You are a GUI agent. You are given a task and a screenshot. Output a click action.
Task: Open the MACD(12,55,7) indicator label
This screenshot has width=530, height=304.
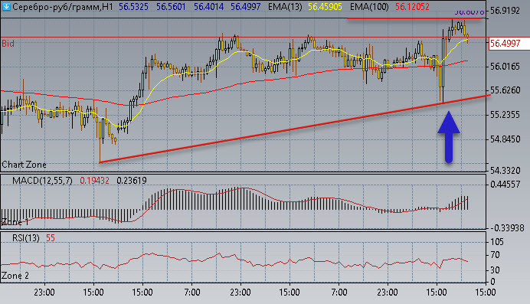click(x=42, y=181)
